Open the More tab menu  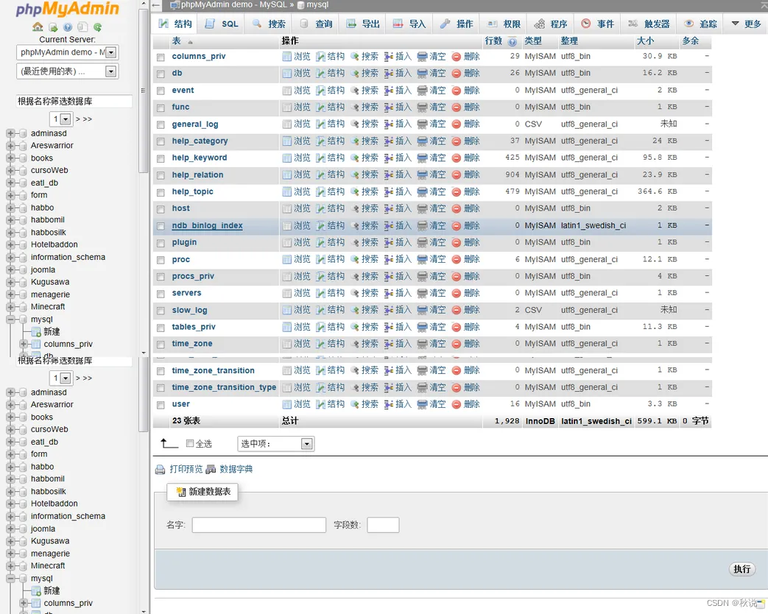(746, 24)
